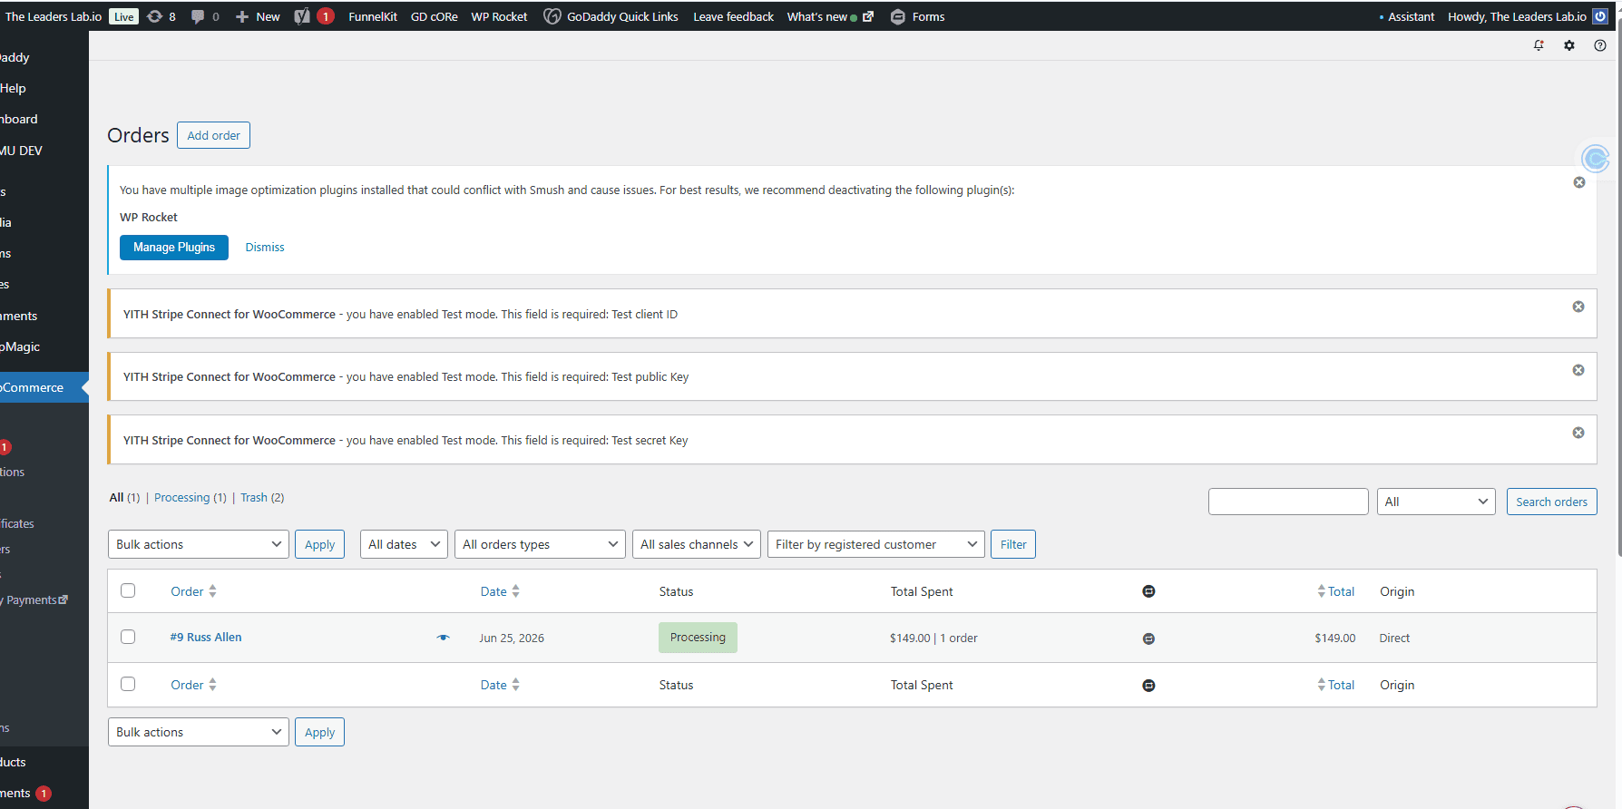Open order #9 Russ Allen
Image resolution: width=1622 pixels, height=809 pixels.
coord(206,638)
